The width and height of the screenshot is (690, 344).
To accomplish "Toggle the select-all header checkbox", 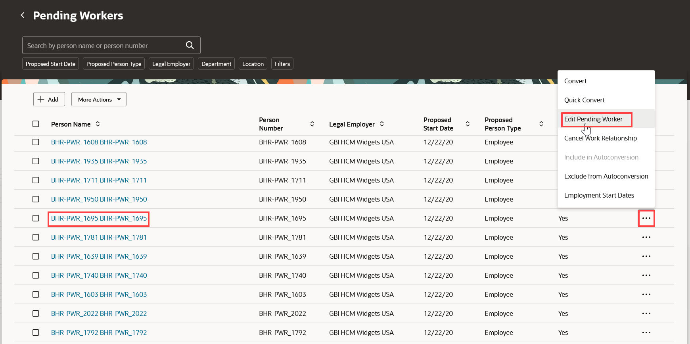I will (x=36, y=124).
